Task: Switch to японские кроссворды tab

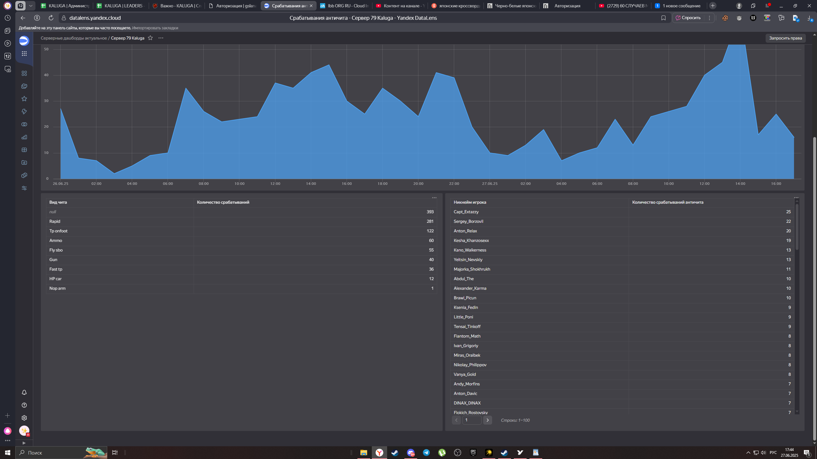Action: pos(456,6)
